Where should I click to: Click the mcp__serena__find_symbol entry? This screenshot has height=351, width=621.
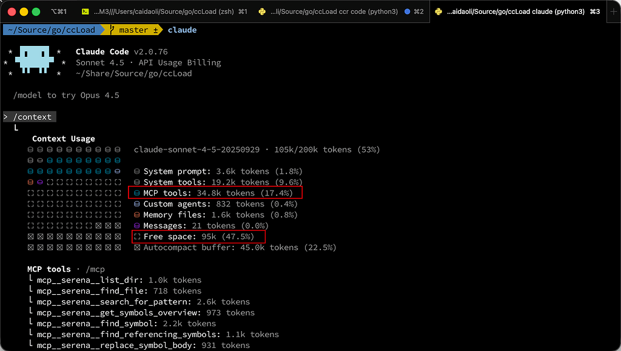pyautogui.click(x=126, y=323)
